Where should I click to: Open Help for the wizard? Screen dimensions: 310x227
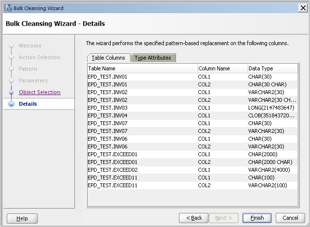click(x=22, y=218)
